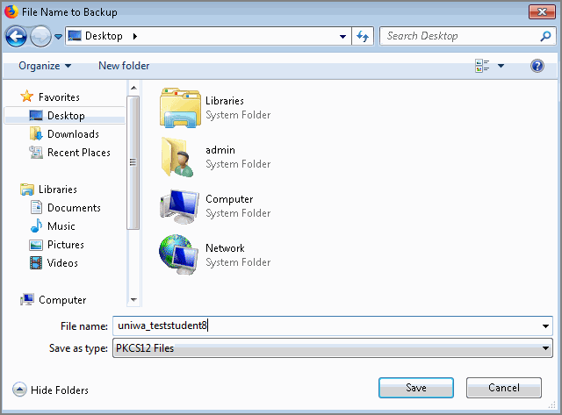Click the Cancel button

tap(503, 388)
